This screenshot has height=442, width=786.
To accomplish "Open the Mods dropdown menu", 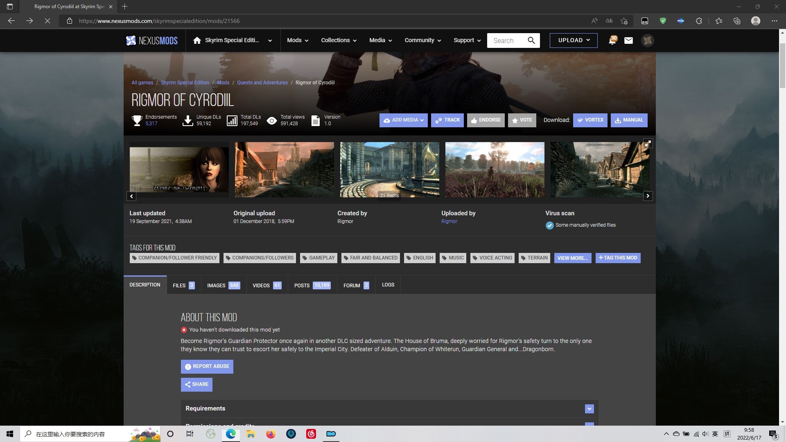I will [298, 40].
